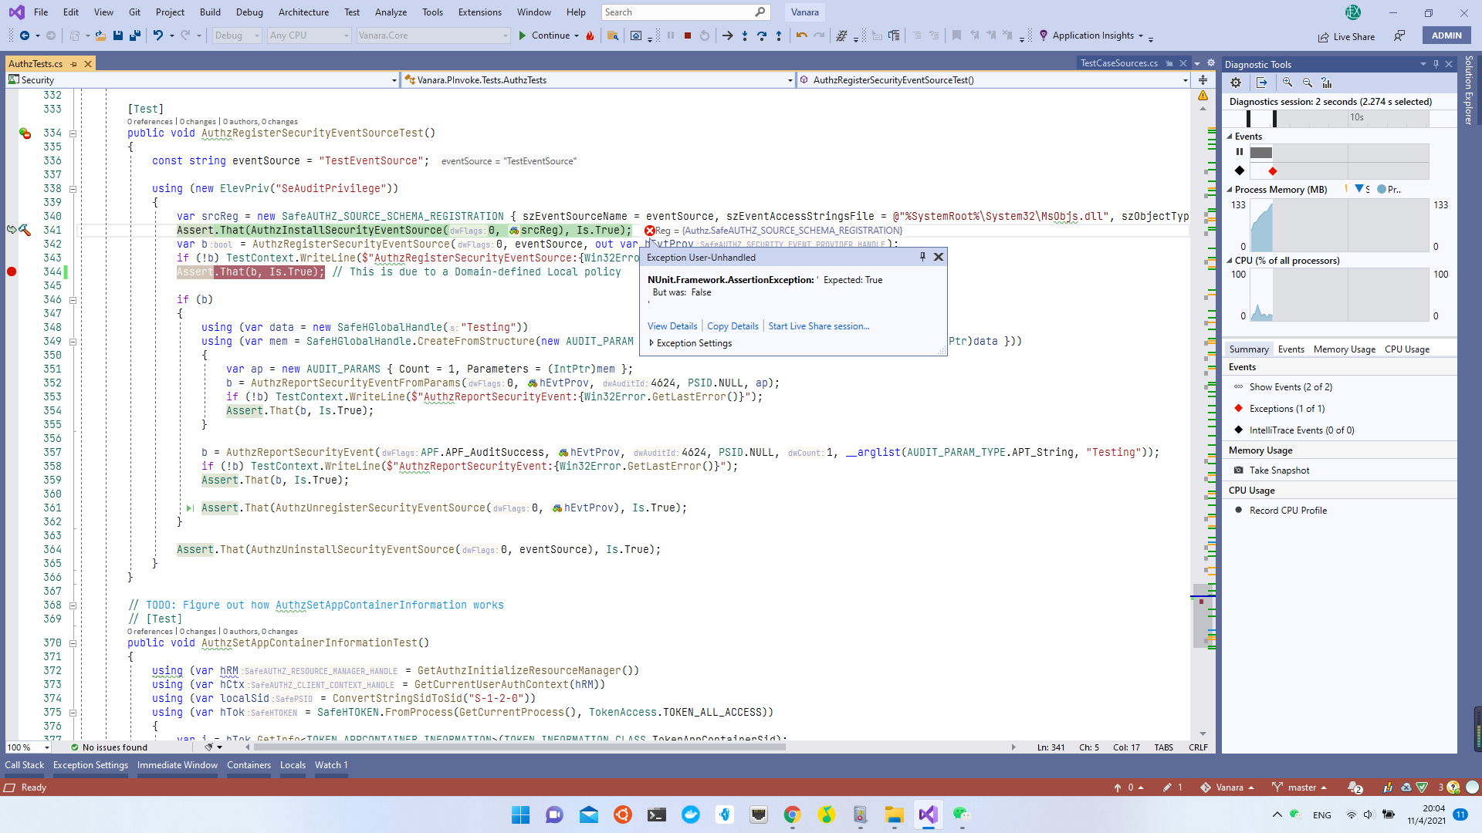Click the Send Feedback icon

coord(1399,35)
